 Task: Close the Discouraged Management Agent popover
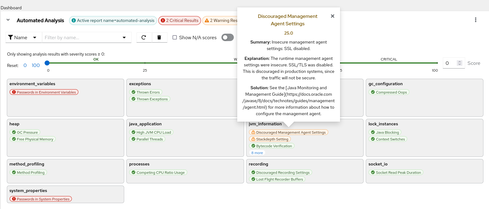(332, 16)
